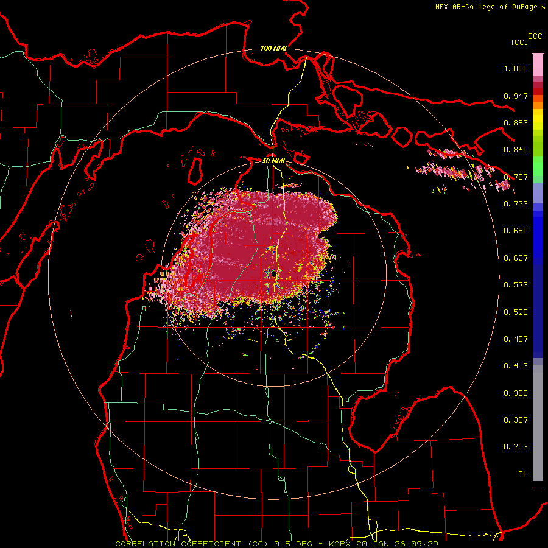Click the gray lower section of color bar
The image size is (548, 548).
(538, 423)
